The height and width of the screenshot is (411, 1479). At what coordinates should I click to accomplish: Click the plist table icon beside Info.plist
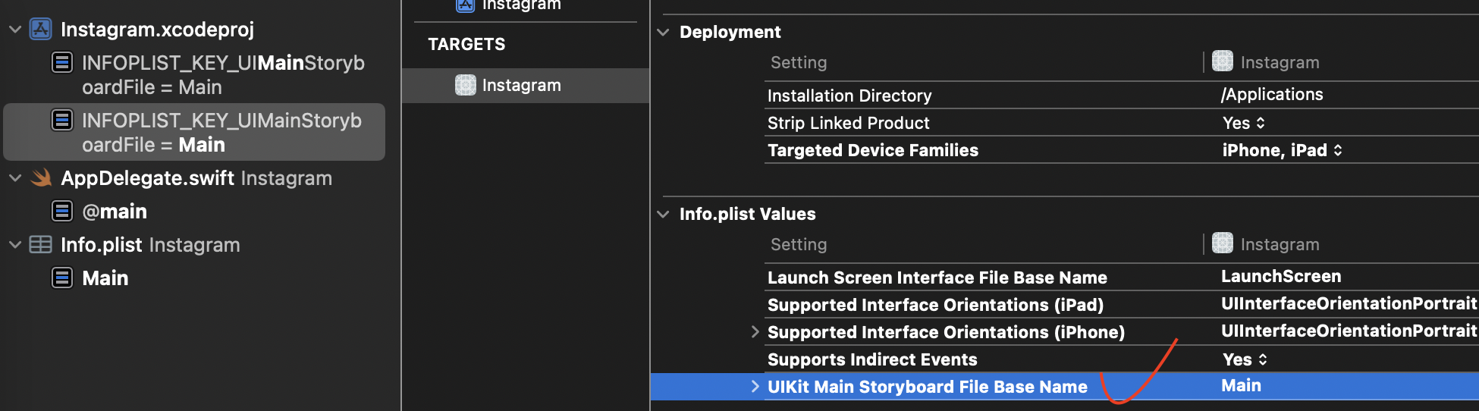40,245
